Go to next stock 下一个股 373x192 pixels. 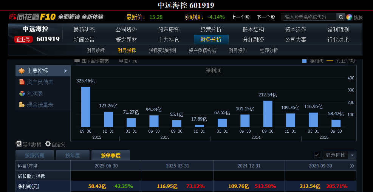pos(266,17)
